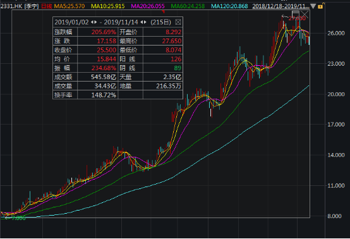This screenshot has width=350, height=239.
Task: Click the 最高价 row label
Action: [128, 41]
